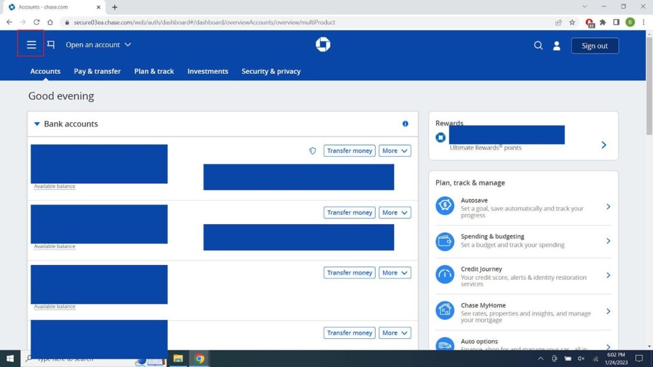Open the Investments tab

pyautogui.click(x=208, y=71)
